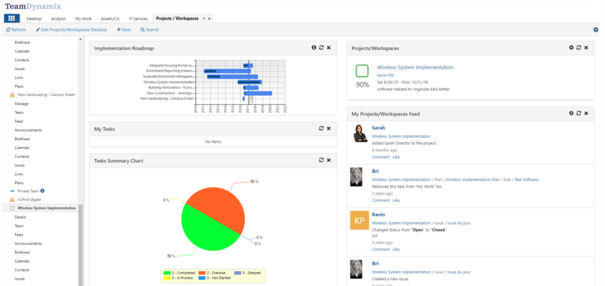Collapse the Private Team branch

click(11, 191)
